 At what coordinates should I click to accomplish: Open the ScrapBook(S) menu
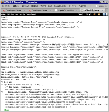pos(60,6)
